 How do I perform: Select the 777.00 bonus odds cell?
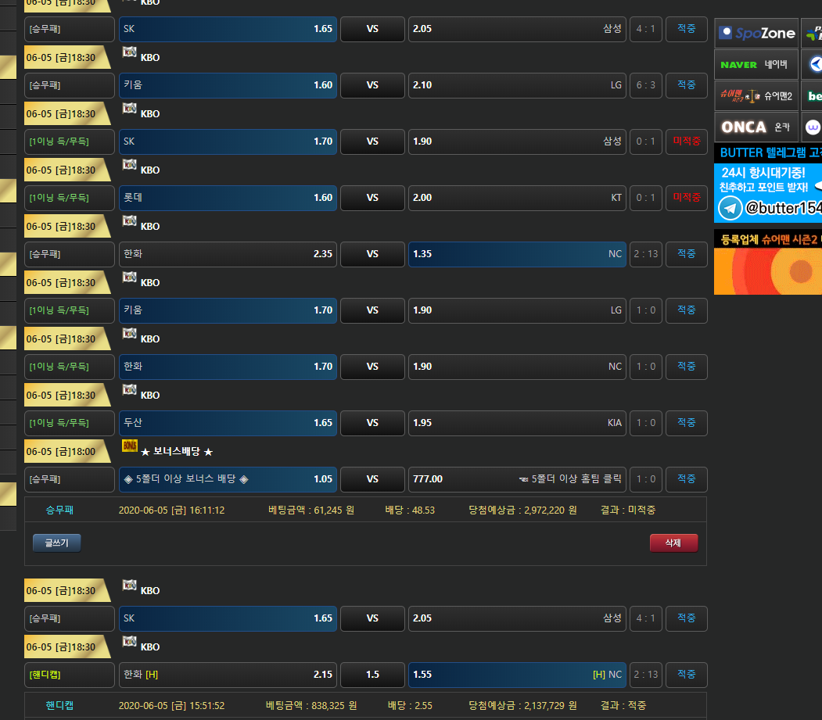pos(517,479)
